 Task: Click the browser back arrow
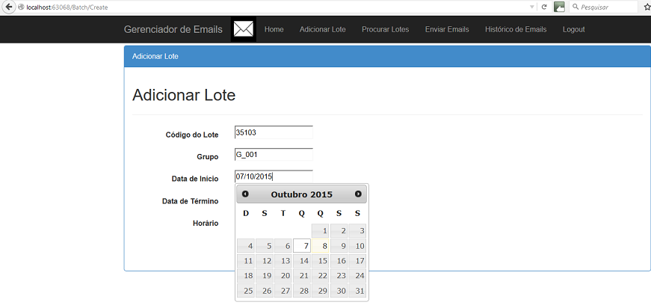tap(9, 7)
